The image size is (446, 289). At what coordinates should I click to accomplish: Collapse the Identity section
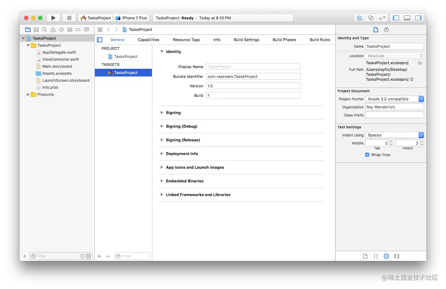point(162,52)
